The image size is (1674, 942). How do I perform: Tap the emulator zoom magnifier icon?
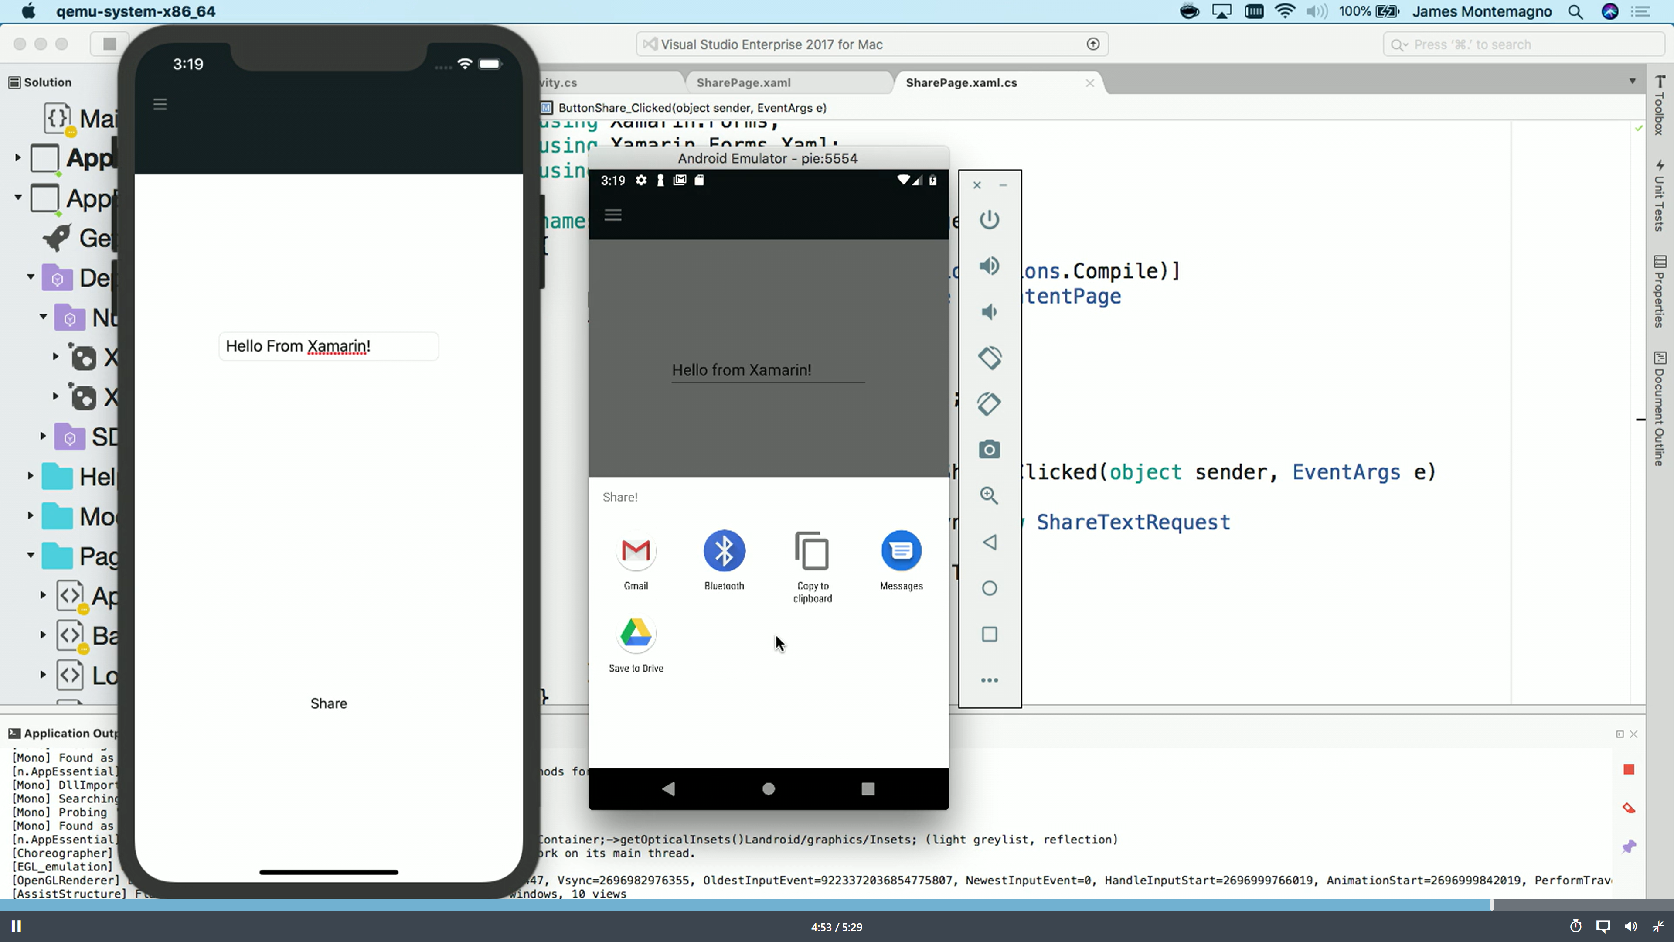click(989, 495)
